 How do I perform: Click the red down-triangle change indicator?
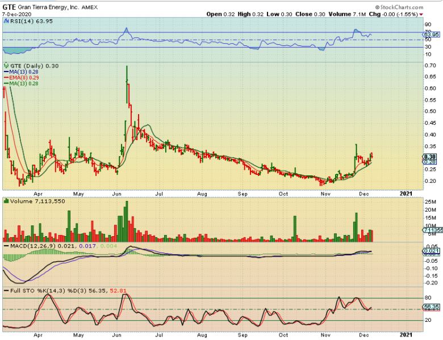pyautogui.click(x=421, y=14)
